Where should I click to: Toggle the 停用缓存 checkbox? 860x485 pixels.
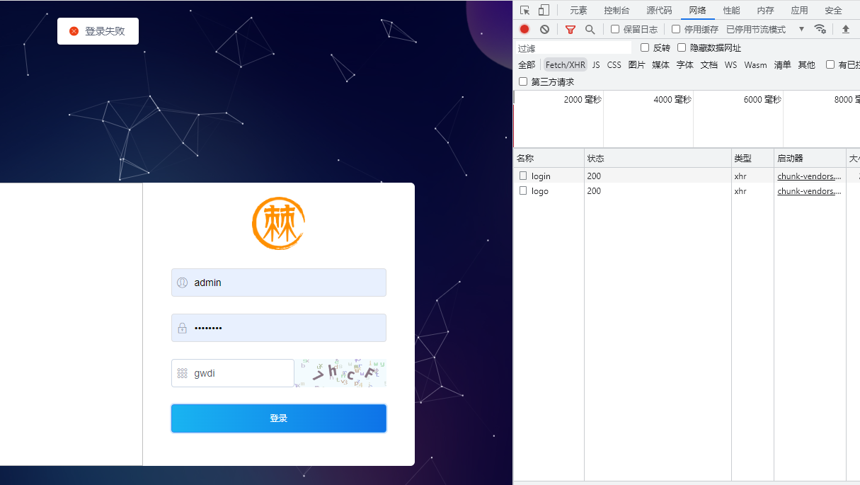[x=676, y=29]
